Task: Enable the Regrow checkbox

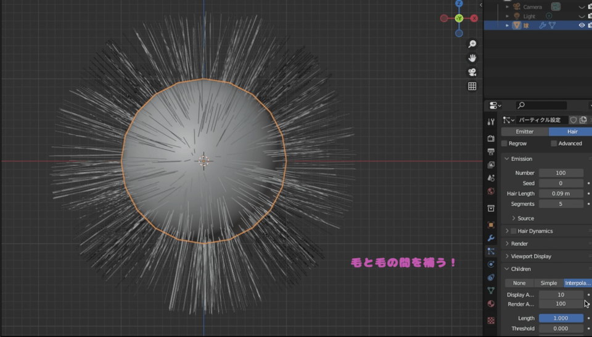Action: click(x=504, y=143)
